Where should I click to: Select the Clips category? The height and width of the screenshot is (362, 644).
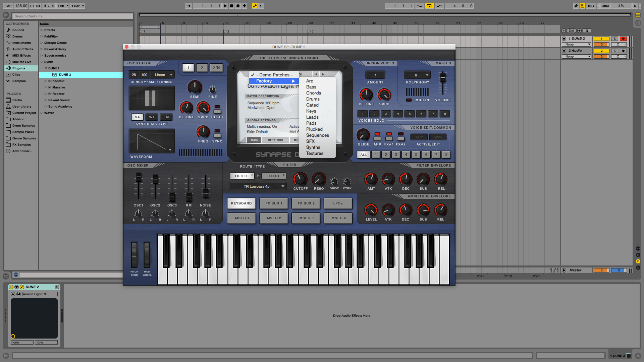coord(16,75)
